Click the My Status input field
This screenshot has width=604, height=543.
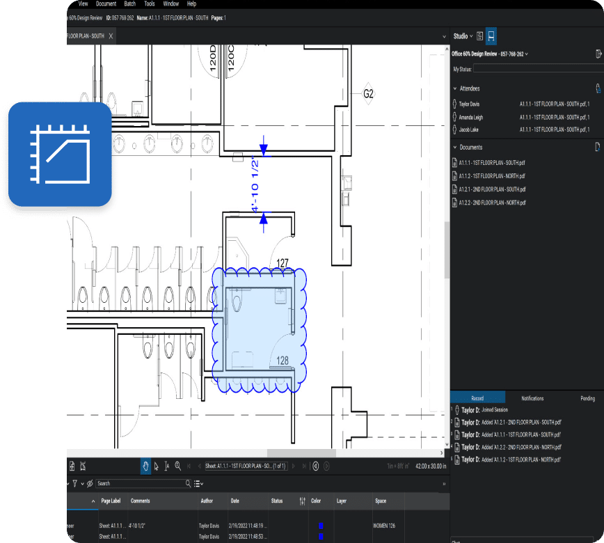point(539,69)
